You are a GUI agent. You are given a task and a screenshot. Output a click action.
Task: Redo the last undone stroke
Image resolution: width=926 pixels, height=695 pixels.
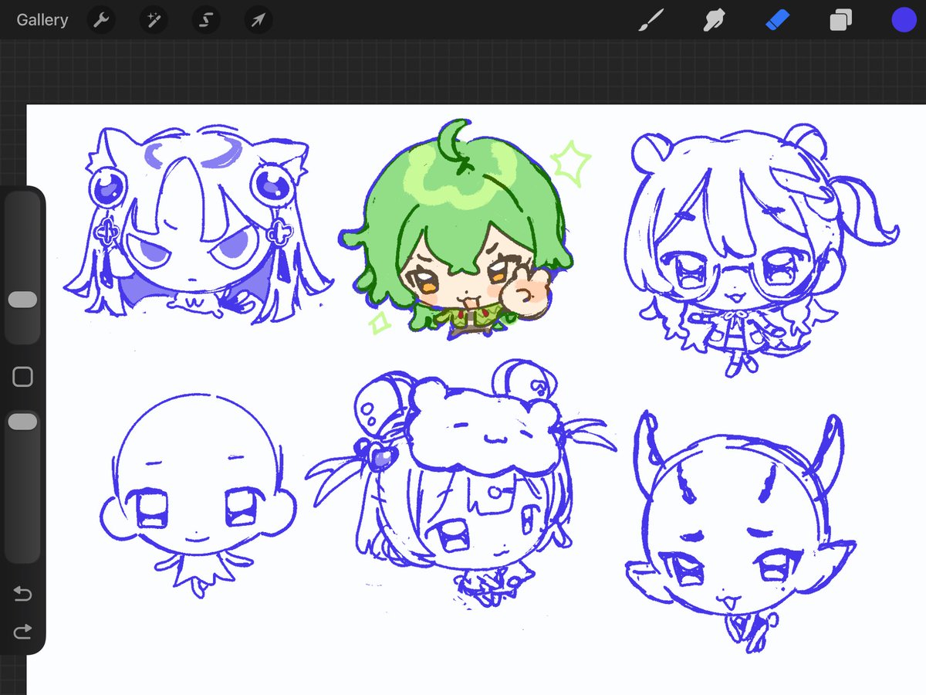coord(22,632)
